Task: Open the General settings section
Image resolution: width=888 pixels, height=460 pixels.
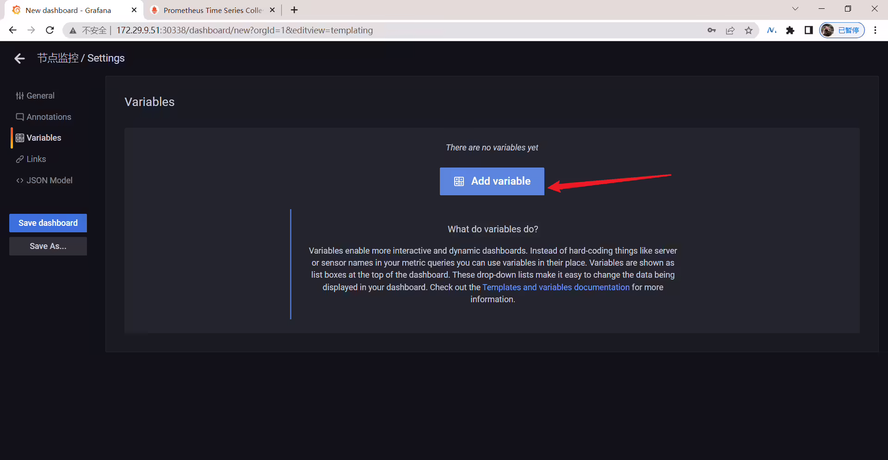Action: 35,96
